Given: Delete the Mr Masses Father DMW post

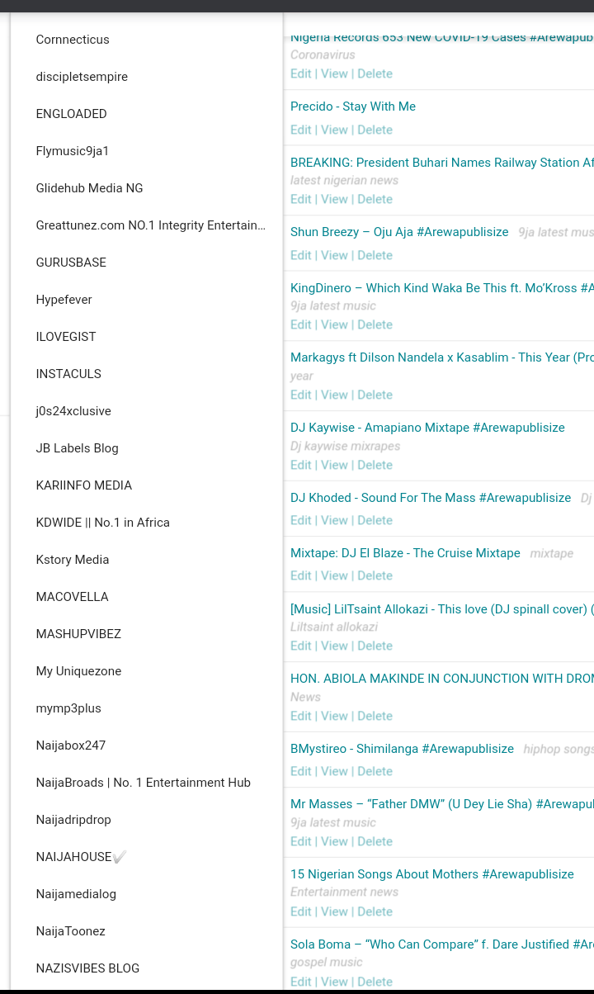Looking at the screenshot, I should (x=375, y=841).
